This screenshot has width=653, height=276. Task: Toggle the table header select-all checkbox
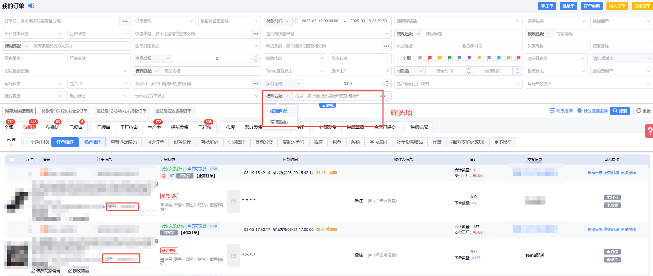point(12,159)
